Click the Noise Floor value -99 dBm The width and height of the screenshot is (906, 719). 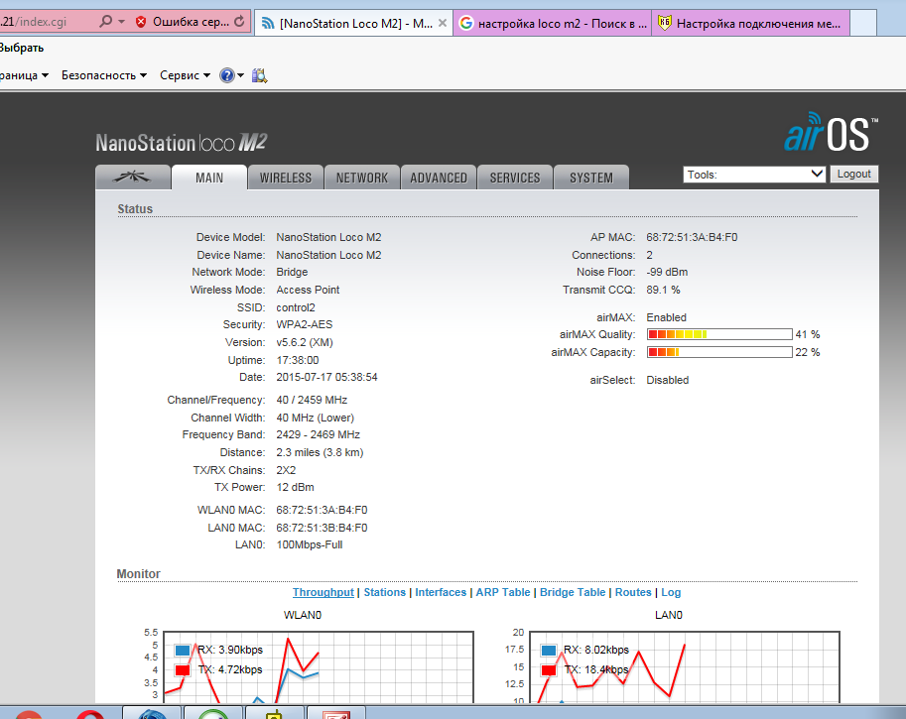click(667, 272)
